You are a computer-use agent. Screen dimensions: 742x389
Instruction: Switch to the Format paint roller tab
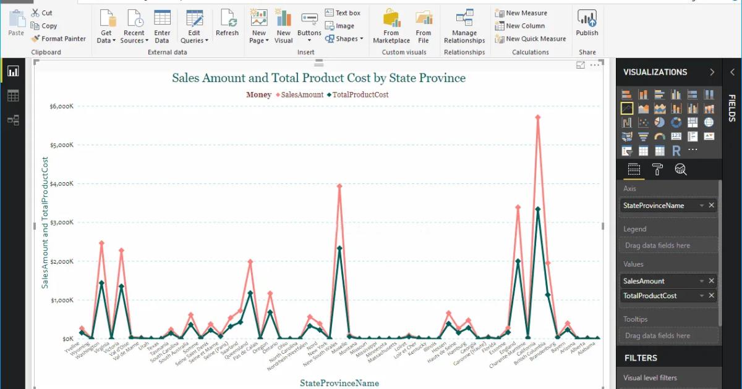(x=657, y=169)
